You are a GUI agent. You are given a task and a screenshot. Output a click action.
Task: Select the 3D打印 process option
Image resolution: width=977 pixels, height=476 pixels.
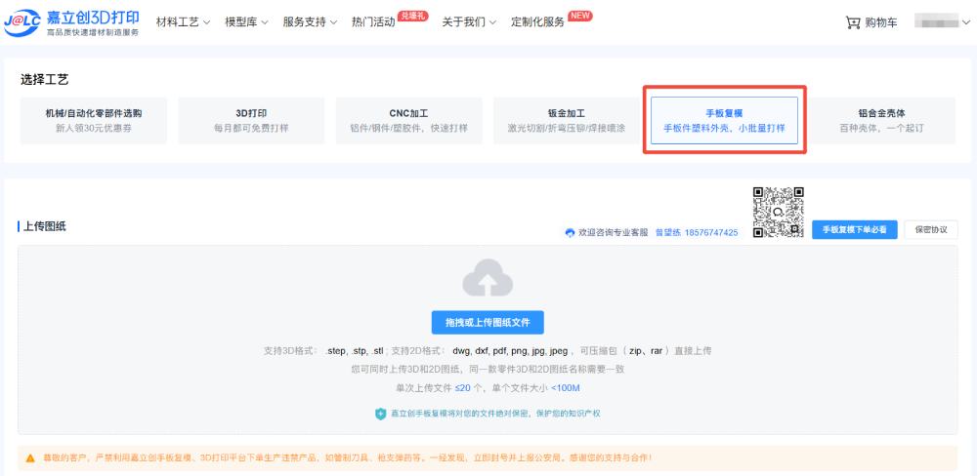251,120
